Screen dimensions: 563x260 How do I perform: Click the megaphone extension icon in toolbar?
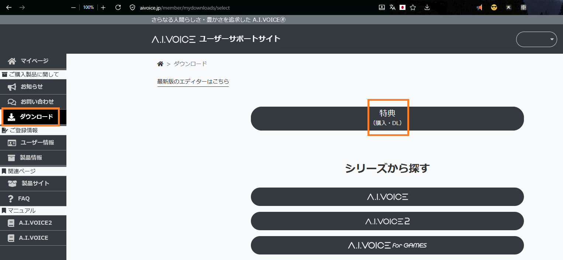[479, 7]
